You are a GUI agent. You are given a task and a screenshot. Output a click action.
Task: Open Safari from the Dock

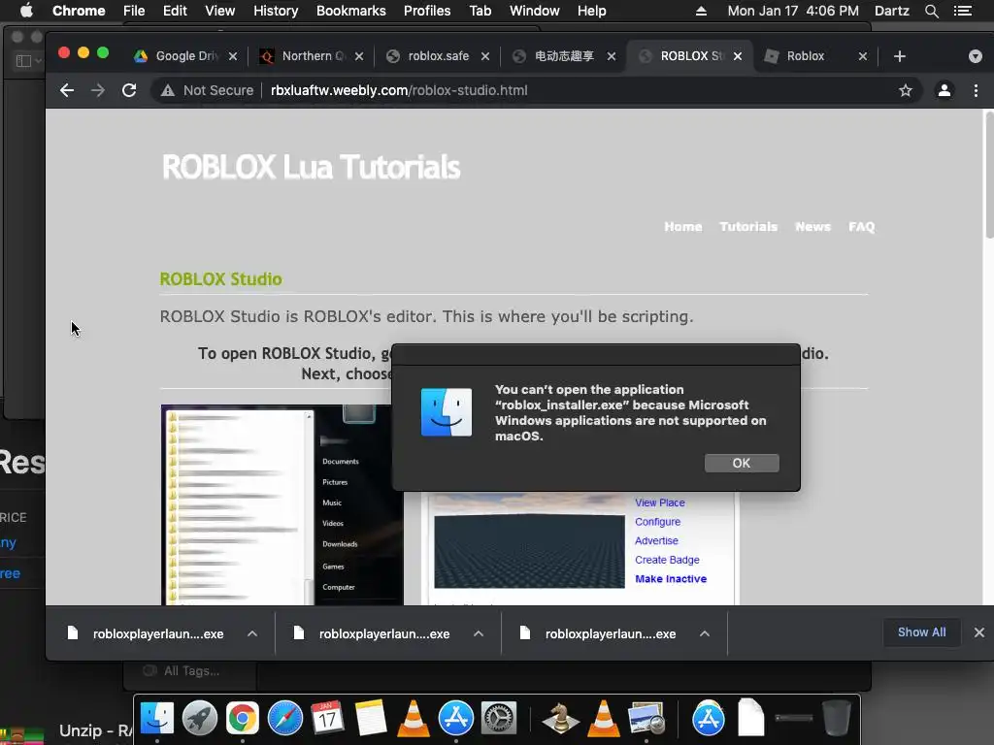(285, 719)
